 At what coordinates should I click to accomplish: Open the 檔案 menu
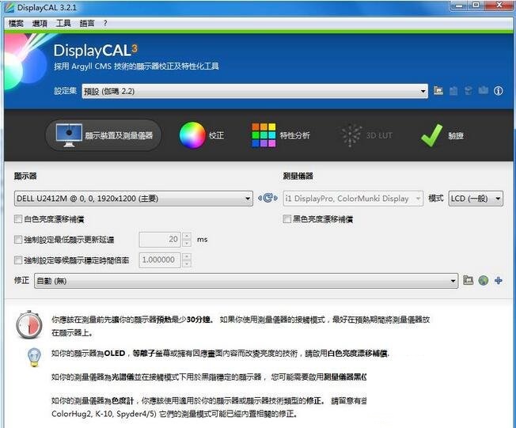point(16,24)
